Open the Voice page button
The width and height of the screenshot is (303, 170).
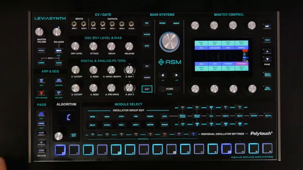tap(267, 40)
